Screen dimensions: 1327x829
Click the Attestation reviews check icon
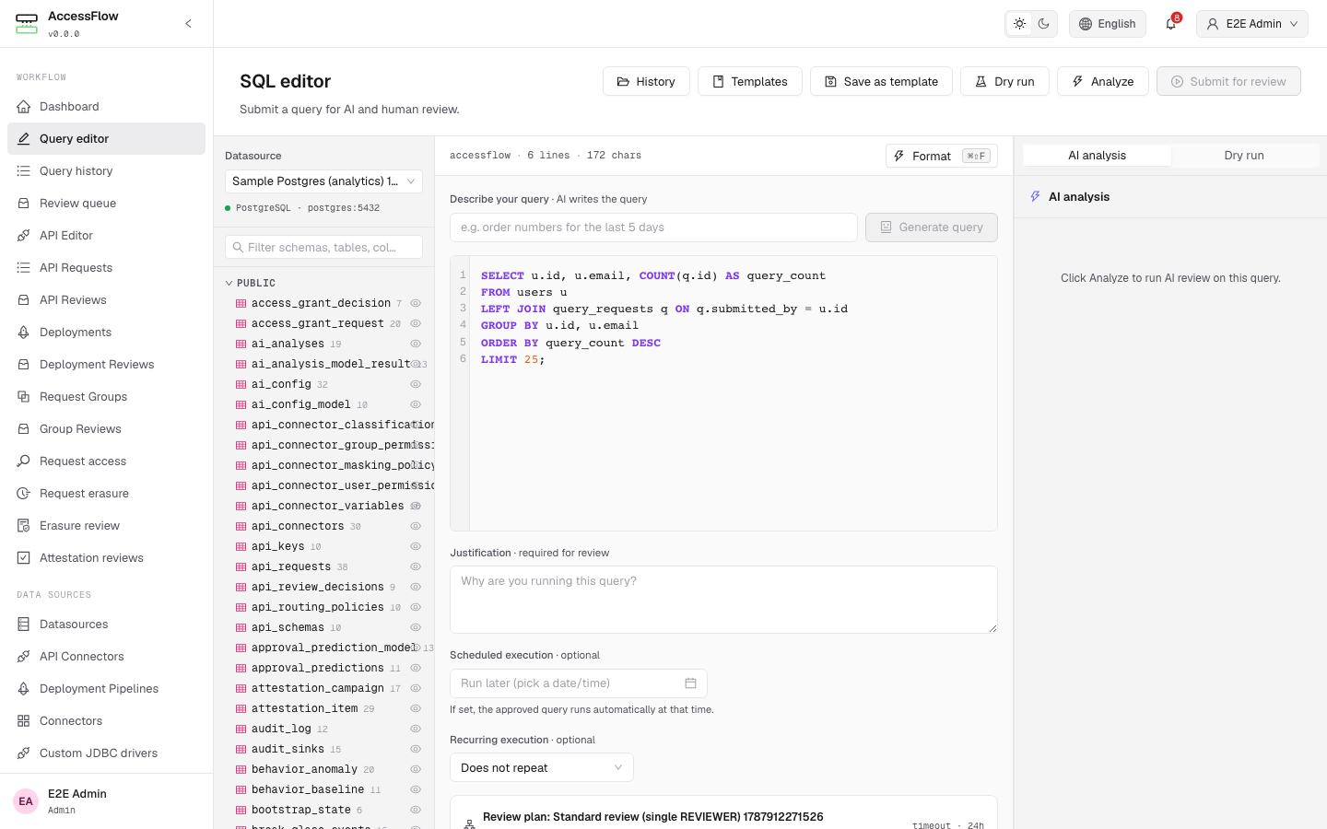[24, 558]
